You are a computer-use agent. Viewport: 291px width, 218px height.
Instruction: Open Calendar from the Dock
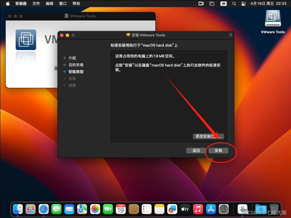(x=121, y=209)
